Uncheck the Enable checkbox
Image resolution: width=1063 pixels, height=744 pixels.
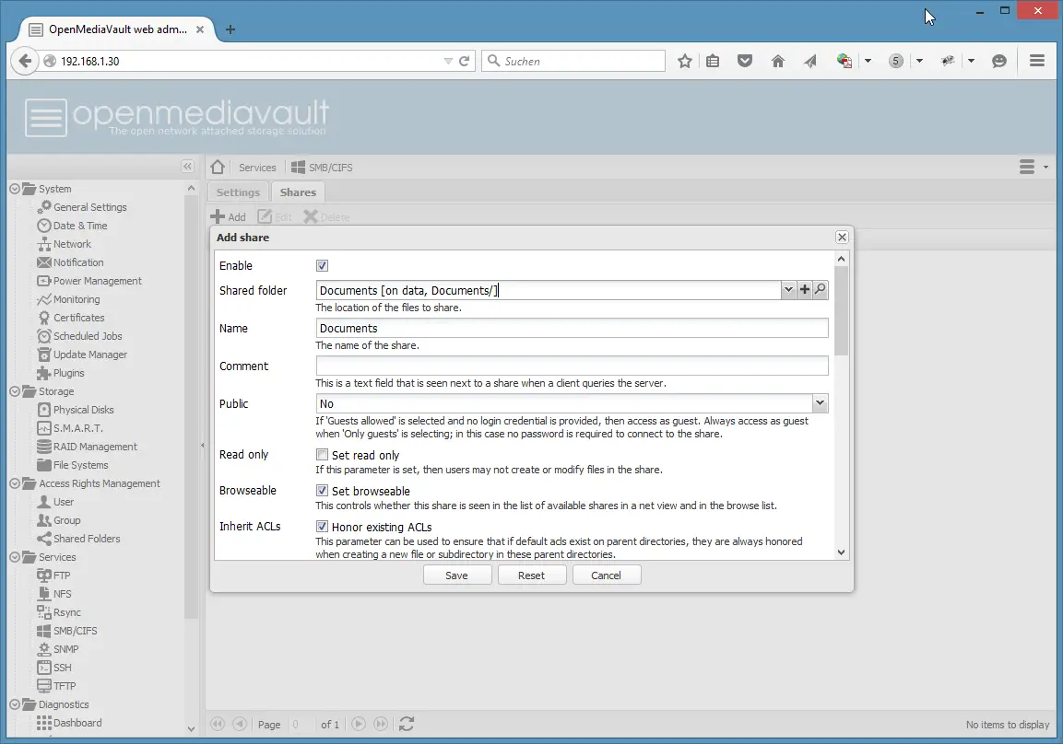322,266
